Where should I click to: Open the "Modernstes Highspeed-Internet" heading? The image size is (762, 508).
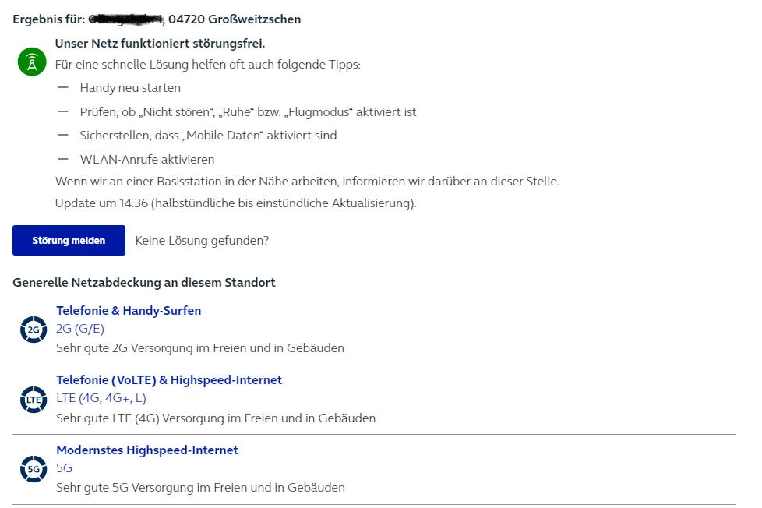click(147, 450)
